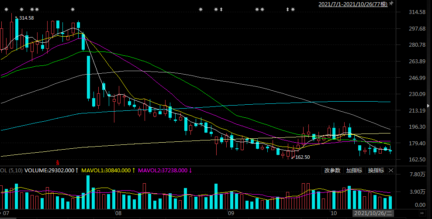Open the 2021/7/1-2021/10/26 date range link

coord(353,4)
